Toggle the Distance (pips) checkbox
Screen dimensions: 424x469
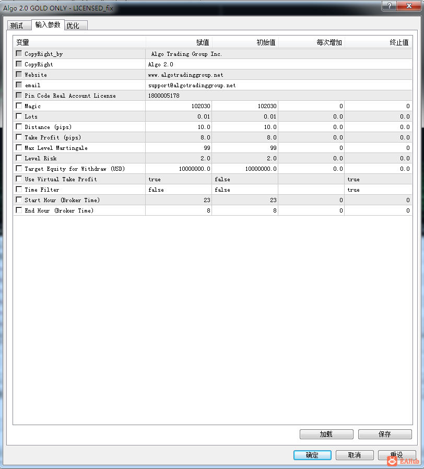click(x=19, y=127)
